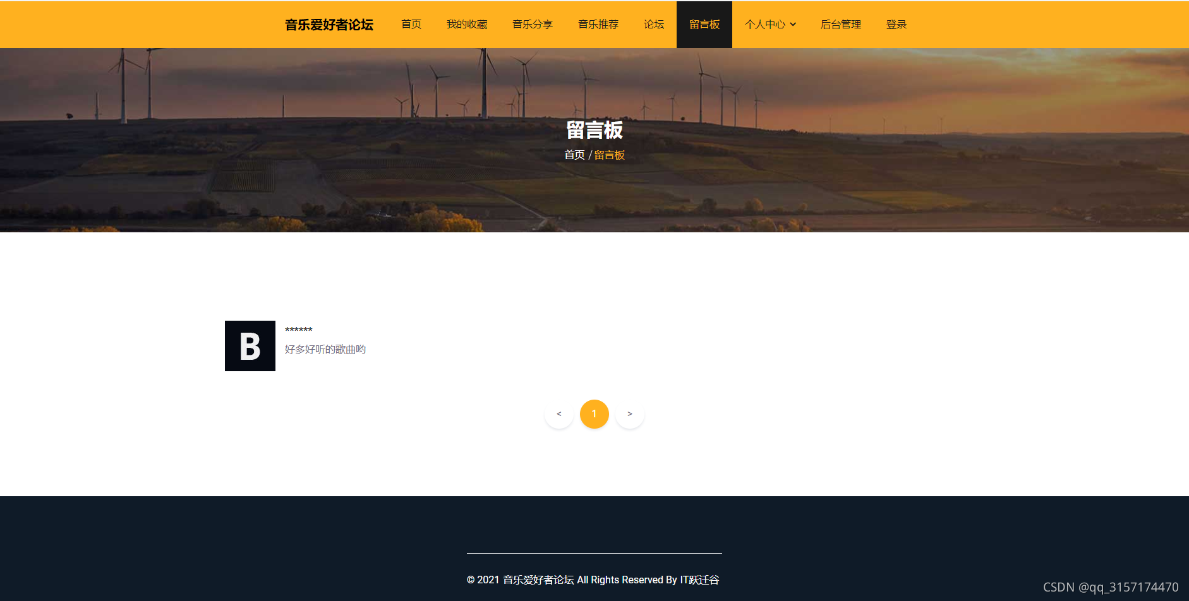Click the 登录 login link
This screenshot has width=1189, height=601.
click(x=896, y=25)
